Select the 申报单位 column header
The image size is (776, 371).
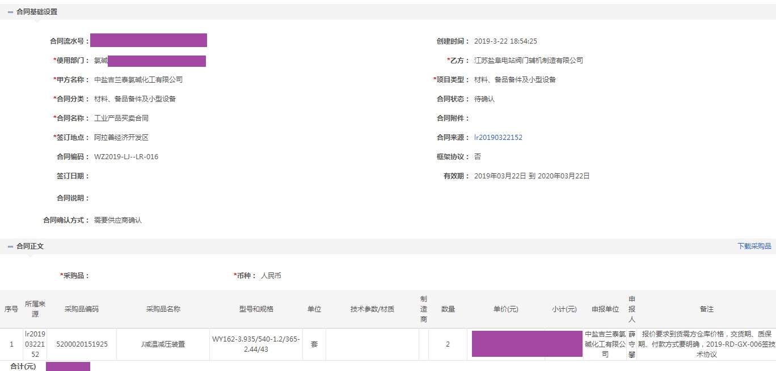click(605, 309)
